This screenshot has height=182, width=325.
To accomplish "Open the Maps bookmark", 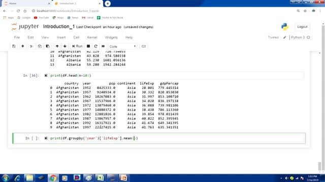I will point(58,18).
